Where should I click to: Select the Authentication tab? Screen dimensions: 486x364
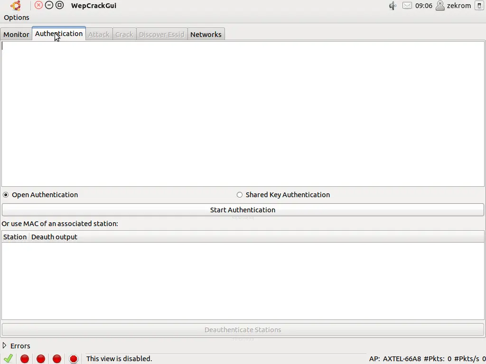point(58,34)
